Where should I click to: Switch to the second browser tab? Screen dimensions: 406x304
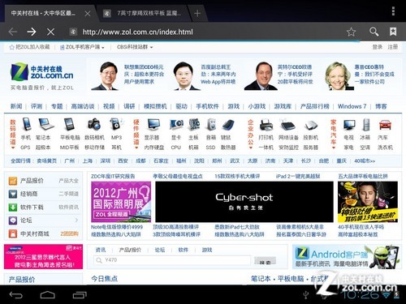tap(143, 13)
